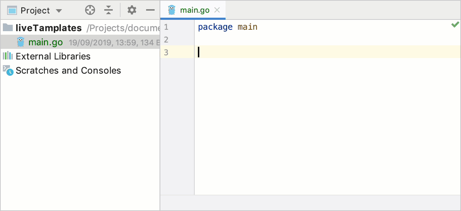The width and height of the screenshot is (461, 211).
Task: Click the green inspections checkmark indicator
Action: coord(455,24)
